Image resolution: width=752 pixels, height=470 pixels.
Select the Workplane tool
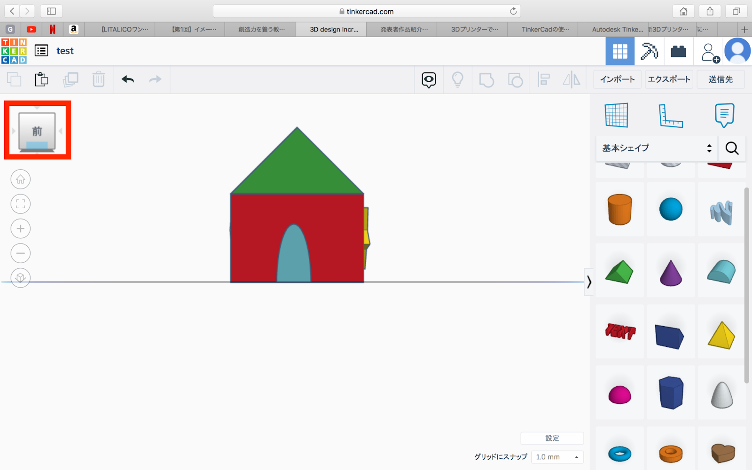616,115
